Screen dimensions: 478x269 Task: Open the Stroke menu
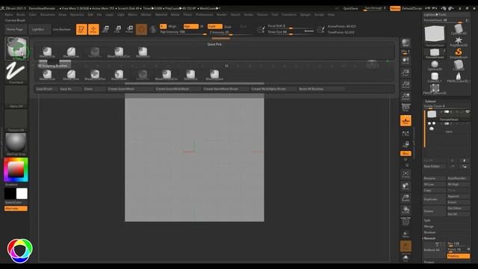(248, 15)
